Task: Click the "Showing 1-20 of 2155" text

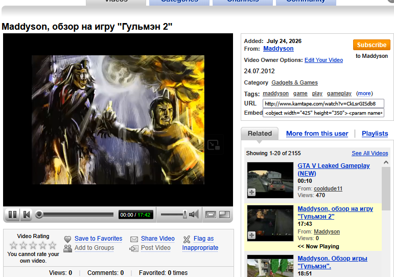Action: click(273, 153)
